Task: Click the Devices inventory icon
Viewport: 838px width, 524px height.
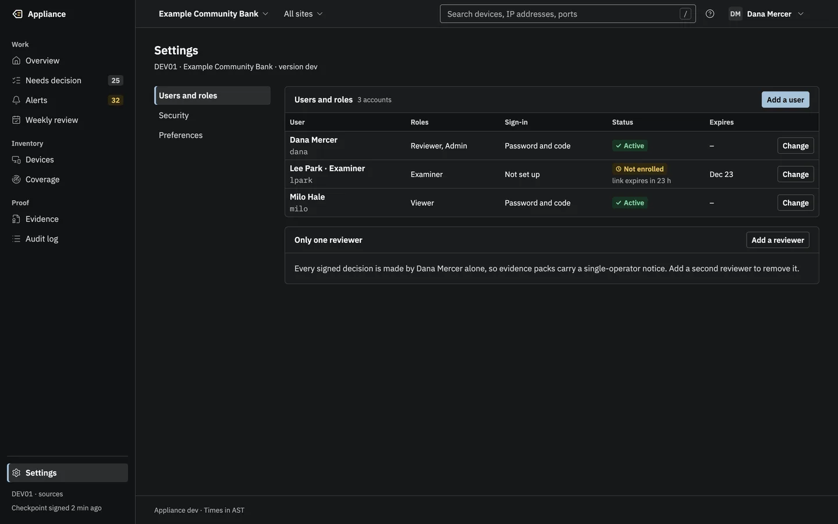Action: 16,160
